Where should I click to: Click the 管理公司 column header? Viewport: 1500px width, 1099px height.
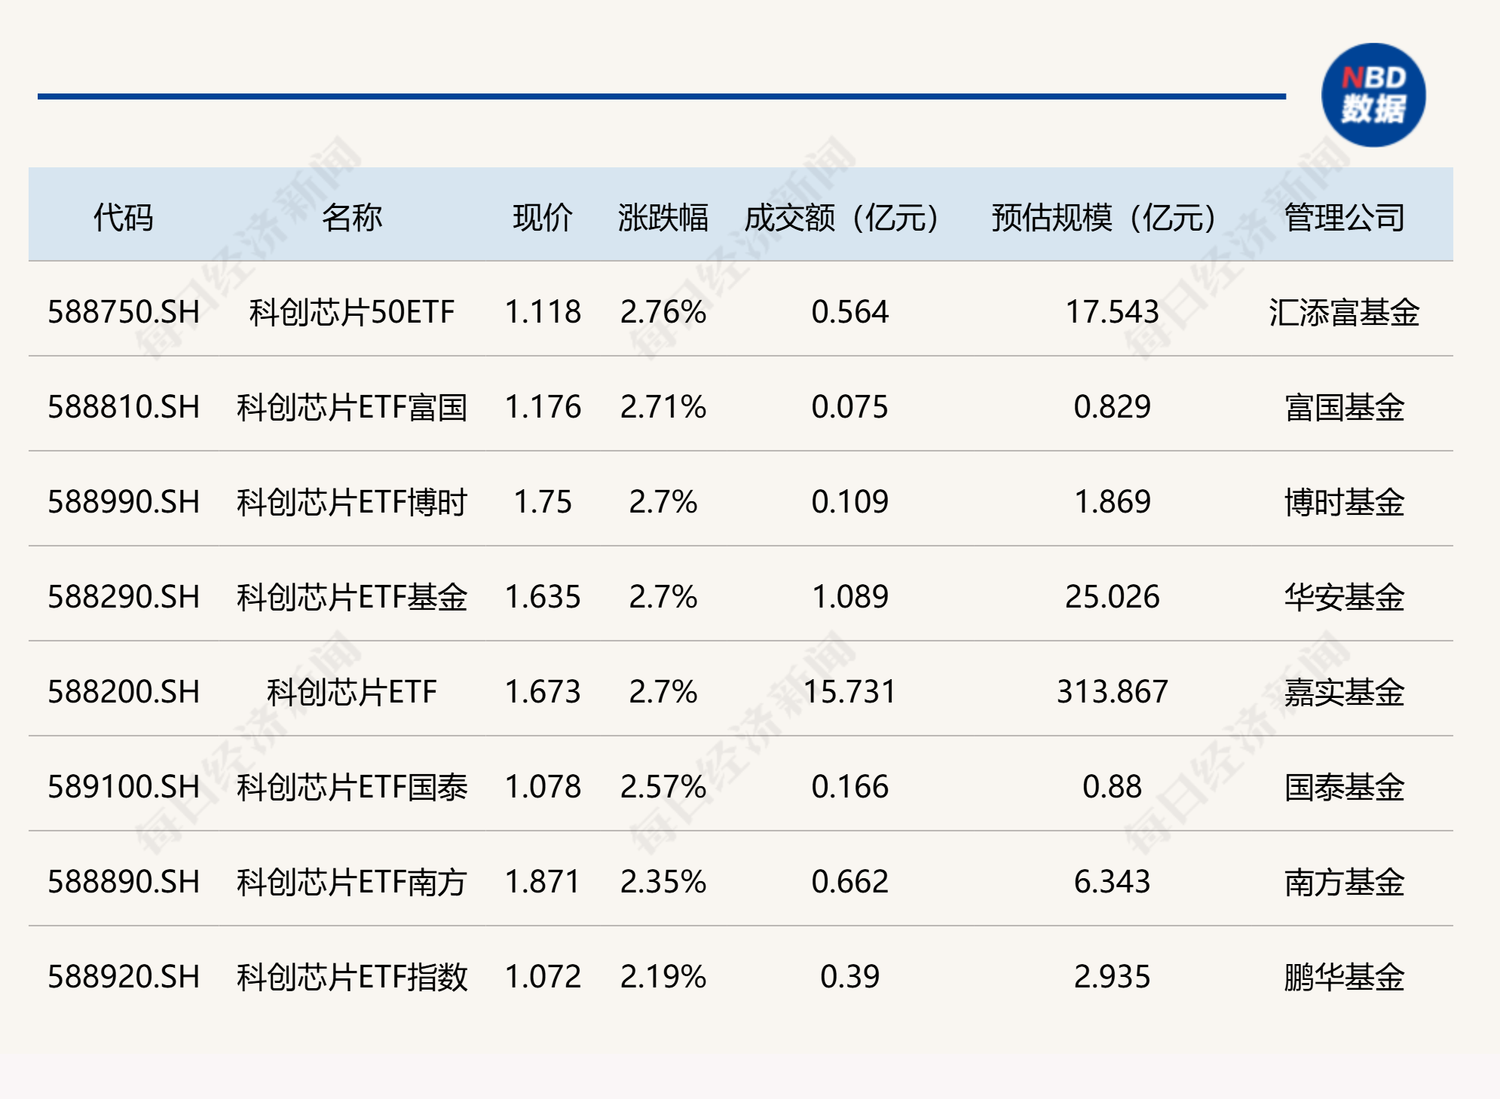(x=1345, y=218)
